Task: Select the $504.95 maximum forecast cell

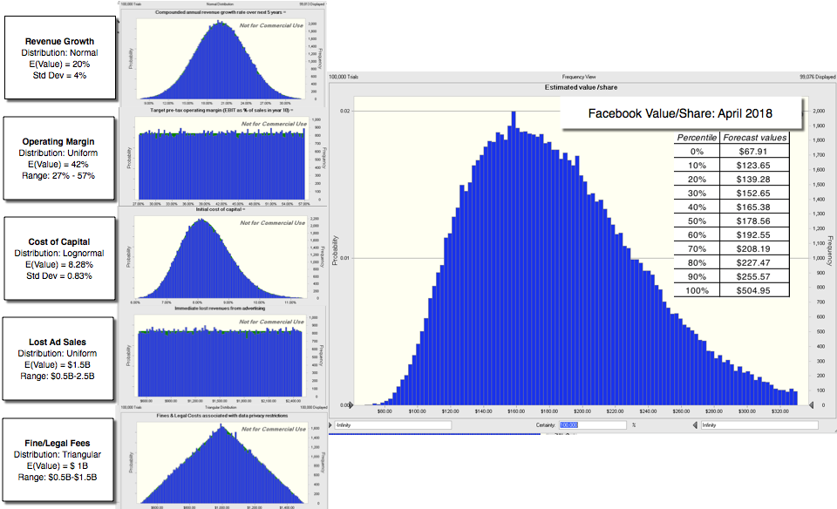Action: pyautogui.click(x=754, y=290)
